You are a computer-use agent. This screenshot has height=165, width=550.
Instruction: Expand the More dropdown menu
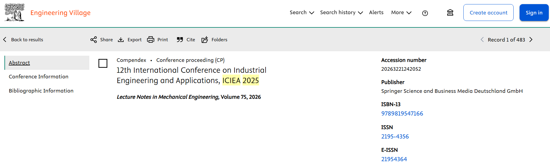[401, 12]
